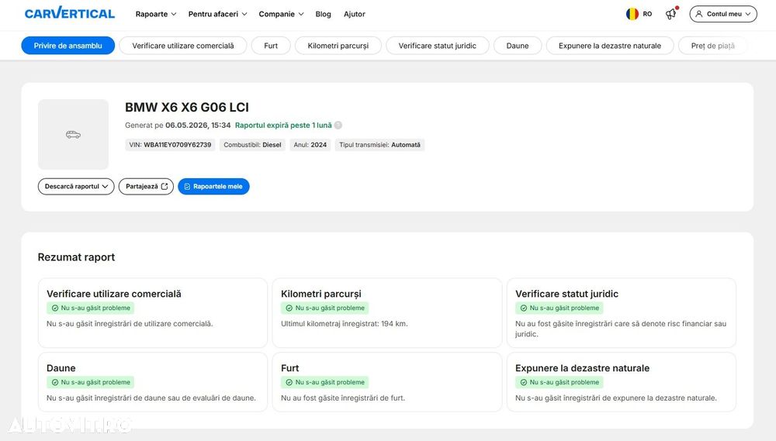Switch to the Furt tab

click(x=271, y=46)
